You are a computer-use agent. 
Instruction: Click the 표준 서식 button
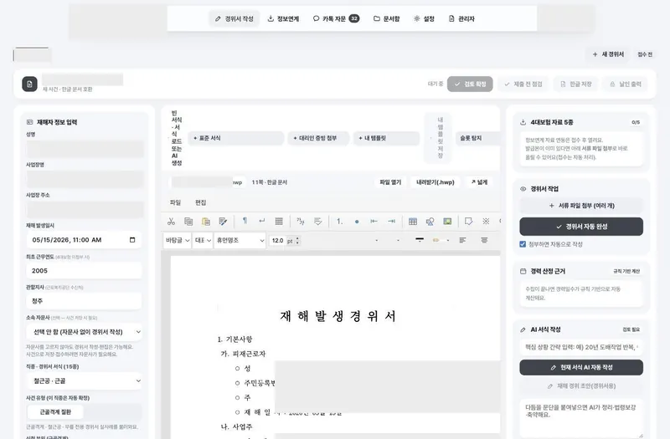coord(236,138)
